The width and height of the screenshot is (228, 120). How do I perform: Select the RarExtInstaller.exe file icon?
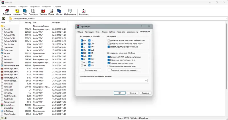(2, 65)
